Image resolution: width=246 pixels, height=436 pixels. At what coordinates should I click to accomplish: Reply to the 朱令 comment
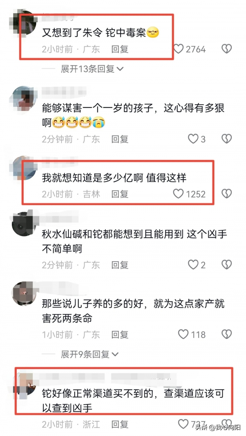click(120, 49)
